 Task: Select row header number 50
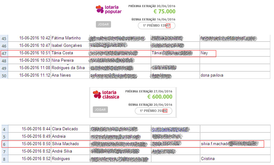4,75
